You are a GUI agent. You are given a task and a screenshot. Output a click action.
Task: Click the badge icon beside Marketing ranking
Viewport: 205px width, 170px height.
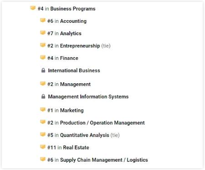[43, 110]
